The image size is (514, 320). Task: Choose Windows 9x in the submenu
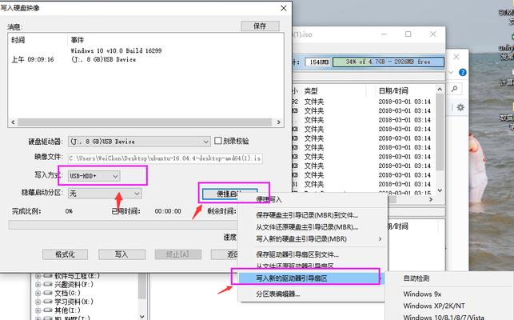point(422,294)
